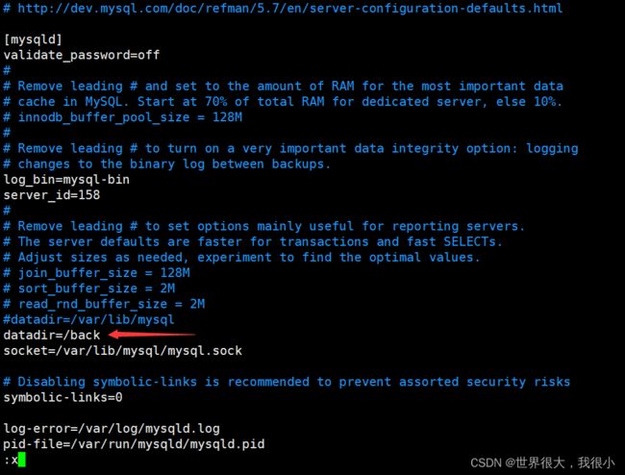Image resolution: width=625 pixels, height=475 pixels.
Task: Click the changes to the binary log comment
Action: pos(167,164)
